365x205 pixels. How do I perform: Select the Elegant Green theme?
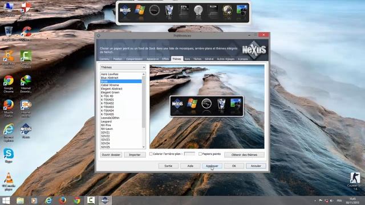pyautogui.click(x=110, y=92)
